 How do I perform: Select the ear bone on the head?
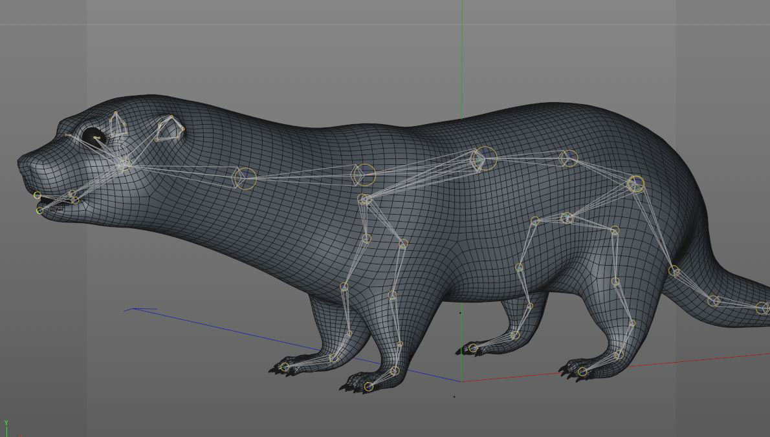(168, 129)
